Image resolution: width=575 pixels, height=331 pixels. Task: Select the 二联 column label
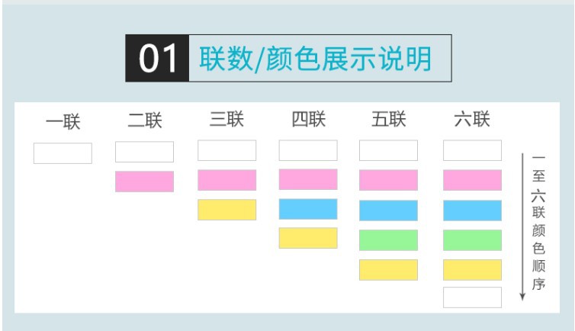click(x=144, y=121)
